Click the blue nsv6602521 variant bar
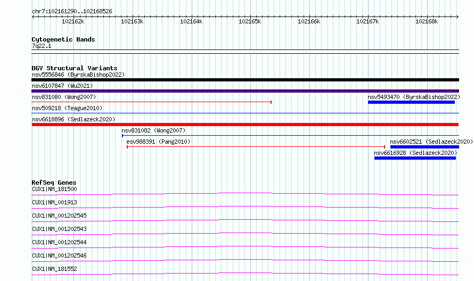Viewport: 474px width, 281px height. 424,147
